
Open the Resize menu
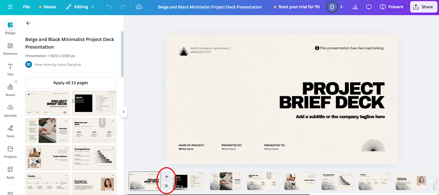47,7
